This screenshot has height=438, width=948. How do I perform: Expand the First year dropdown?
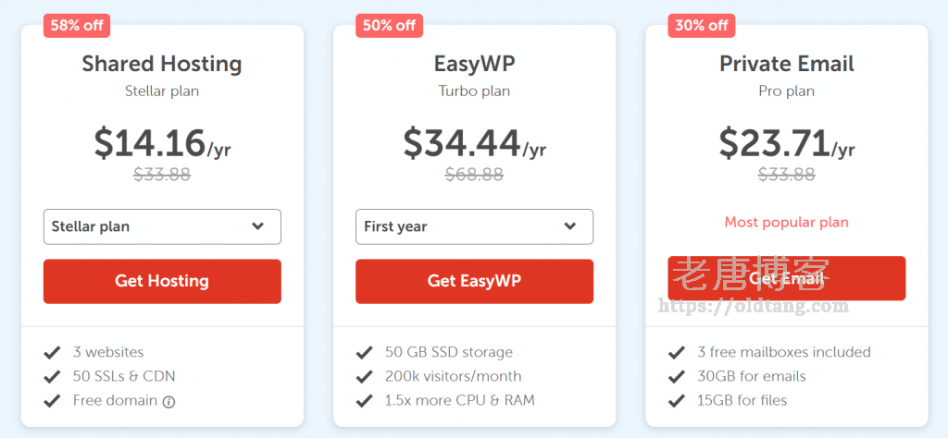474,226
